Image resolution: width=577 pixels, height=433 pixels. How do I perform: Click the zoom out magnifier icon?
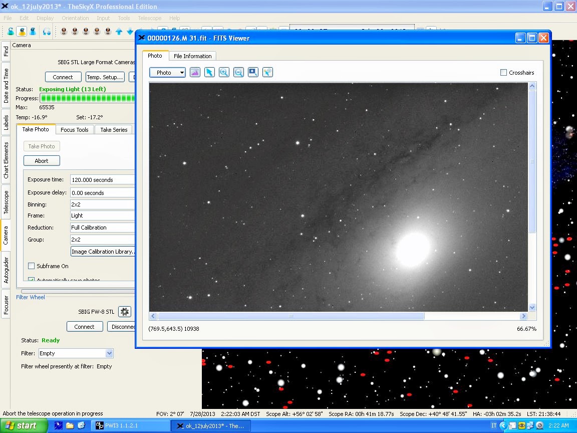pos(239,73)
